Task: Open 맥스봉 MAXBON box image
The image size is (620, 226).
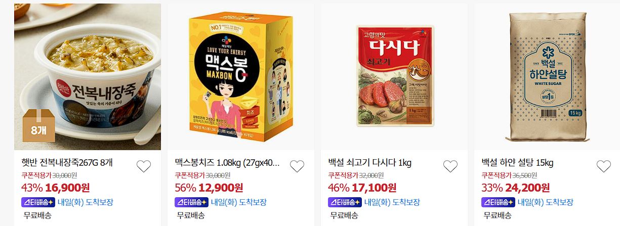Action: 241,77
